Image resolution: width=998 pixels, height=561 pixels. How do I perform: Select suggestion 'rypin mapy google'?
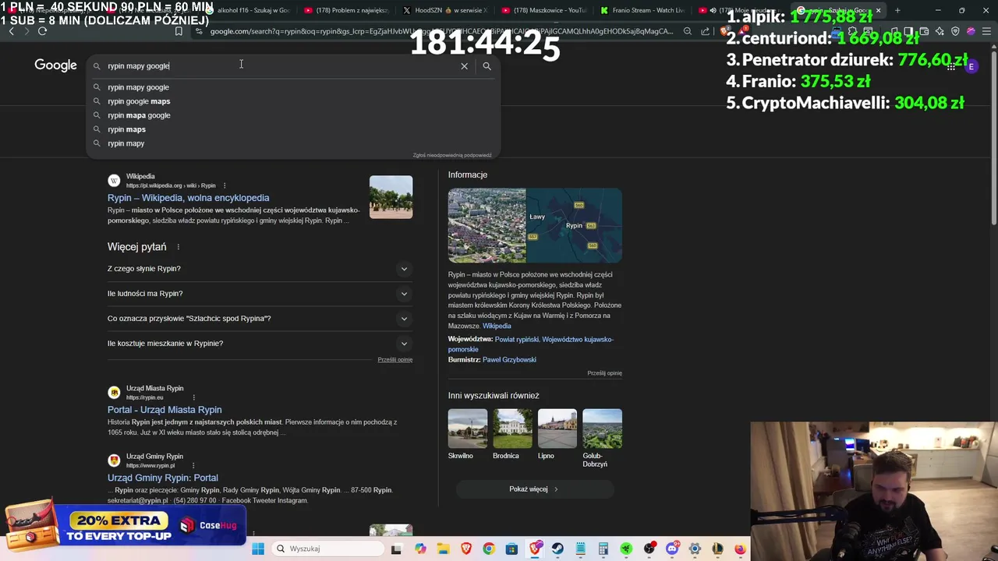pyautogui.click(x=293, y=87)
